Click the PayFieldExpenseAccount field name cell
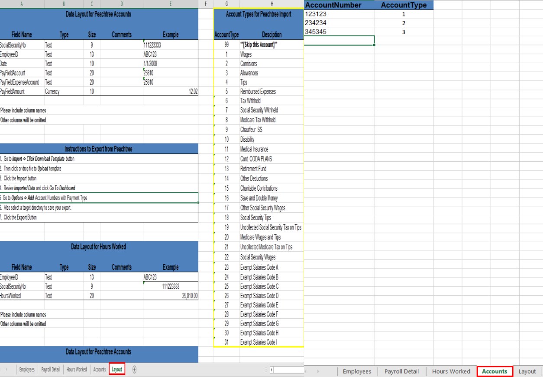The height and width of the screenshot is (377, 543). 22,82
